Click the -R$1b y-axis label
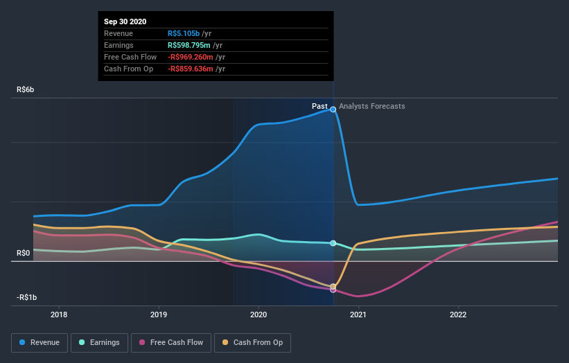The height and width of the screenshot is (363, 569). [x=26, y=297]
